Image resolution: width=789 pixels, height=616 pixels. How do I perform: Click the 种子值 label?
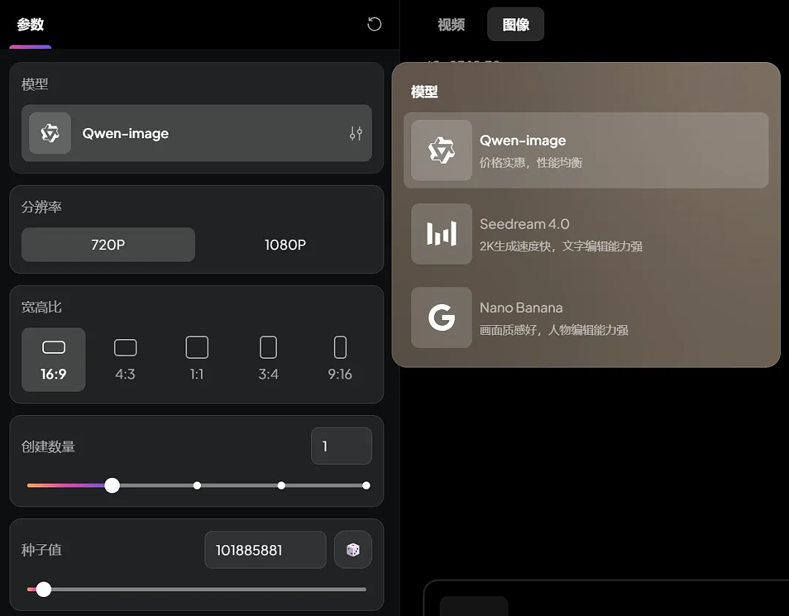coord(41,550)
